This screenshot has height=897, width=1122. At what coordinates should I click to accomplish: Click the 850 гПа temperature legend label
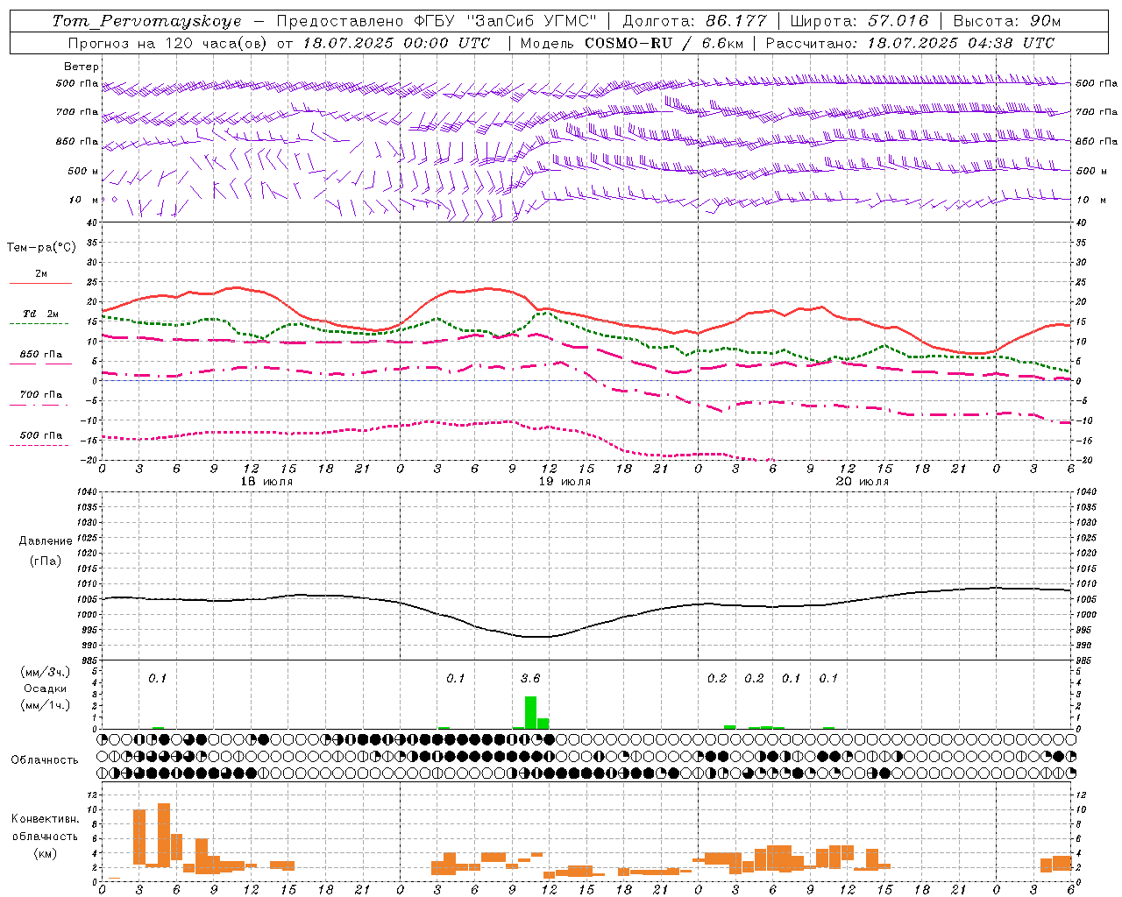pyautogui.click(x=40, y=355)
